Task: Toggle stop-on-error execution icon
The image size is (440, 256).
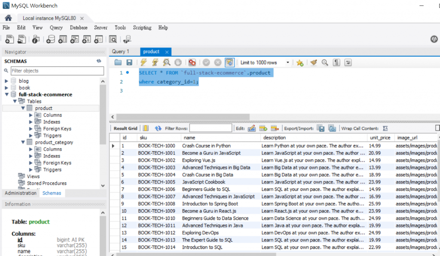Action: 192,63
